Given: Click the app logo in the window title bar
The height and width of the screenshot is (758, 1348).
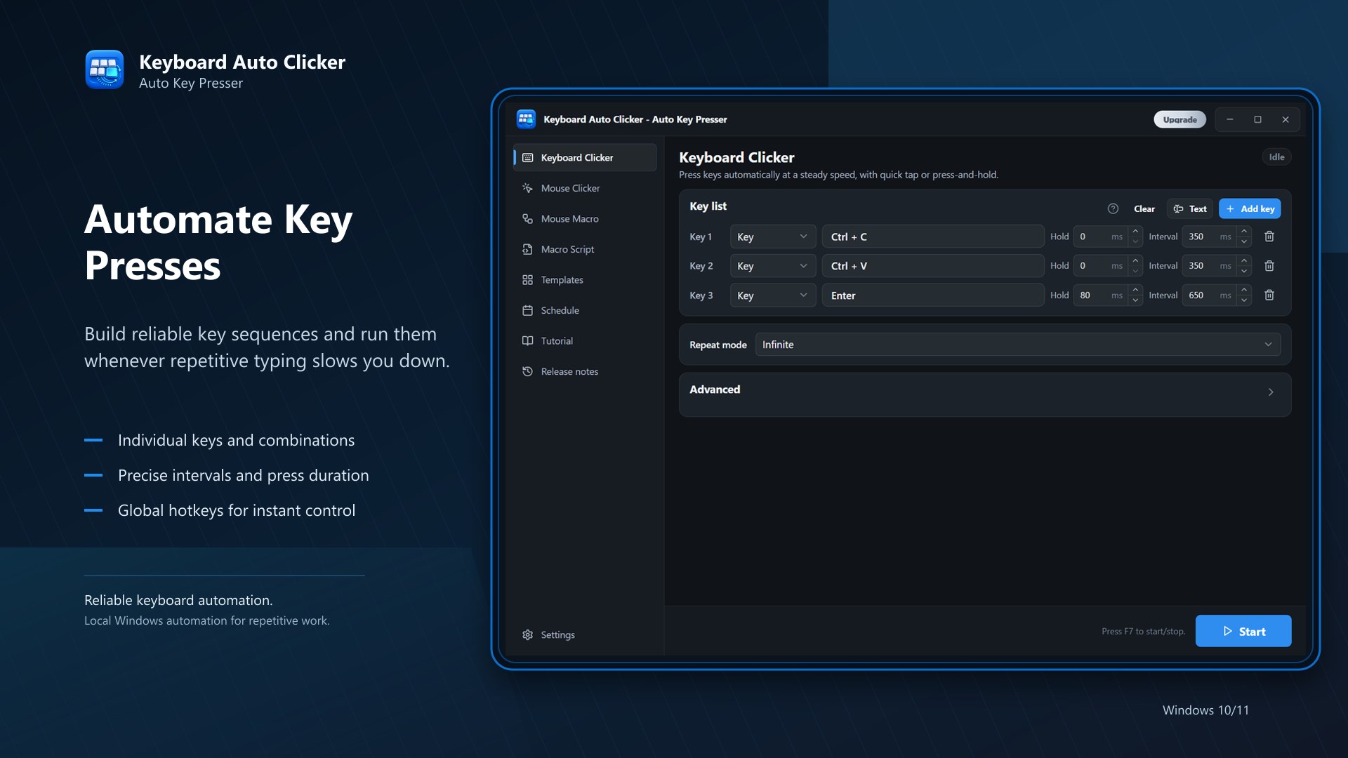Looking at the screenshot, I should tap(526, 119).
